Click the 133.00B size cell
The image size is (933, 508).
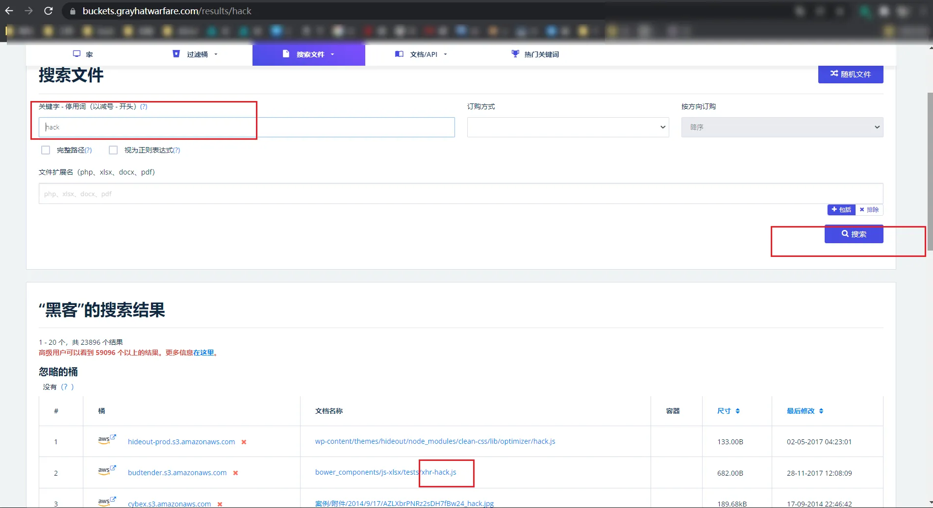click(730, 442)
